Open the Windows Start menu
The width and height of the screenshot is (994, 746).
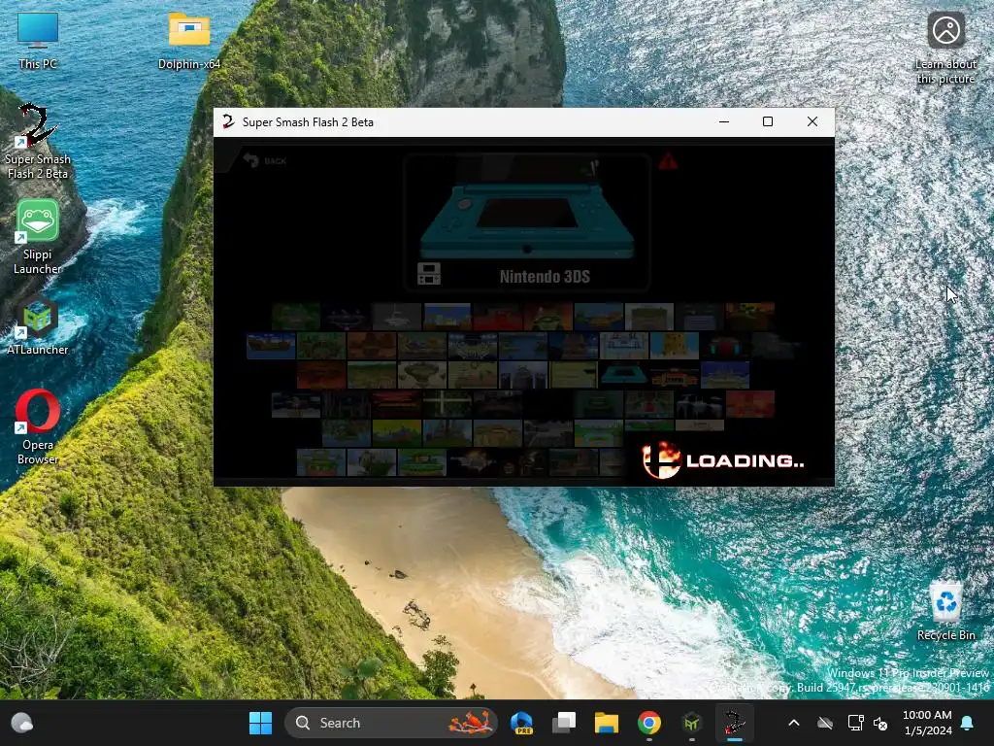[x=260, y=723]
